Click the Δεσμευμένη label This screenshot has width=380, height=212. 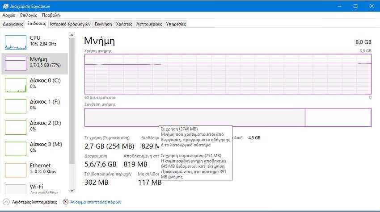[x=96, y=156]
